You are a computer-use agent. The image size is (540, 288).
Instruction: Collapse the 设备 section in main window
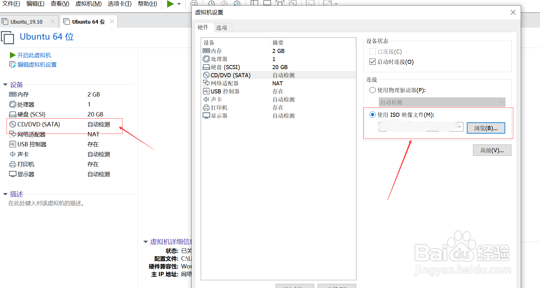5,85
